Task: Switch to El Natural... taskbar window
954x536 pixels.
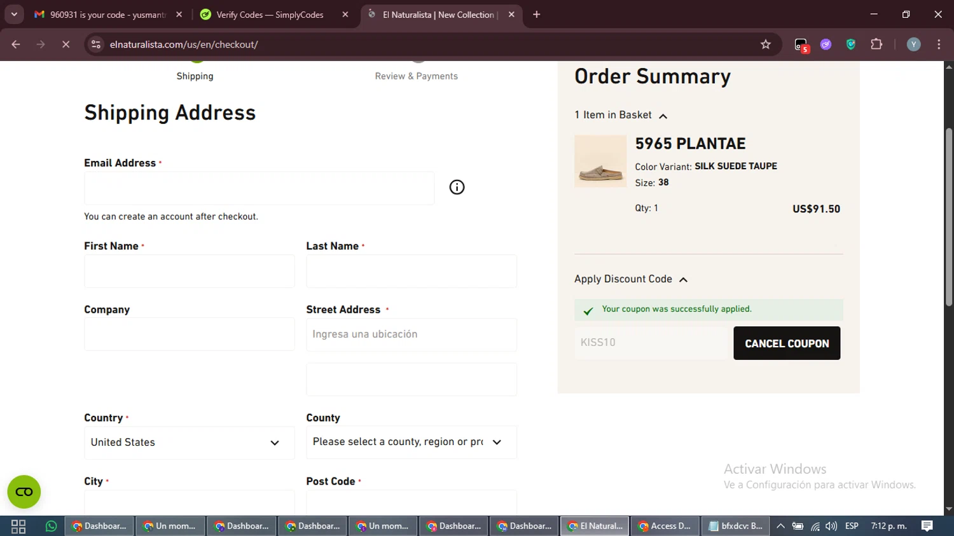Action: 595,526
